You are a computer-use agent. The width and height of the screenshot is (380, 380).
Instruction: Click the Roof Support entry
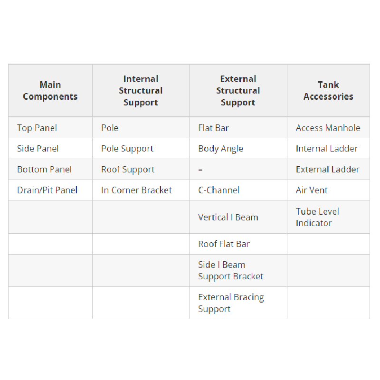(128, 170)
